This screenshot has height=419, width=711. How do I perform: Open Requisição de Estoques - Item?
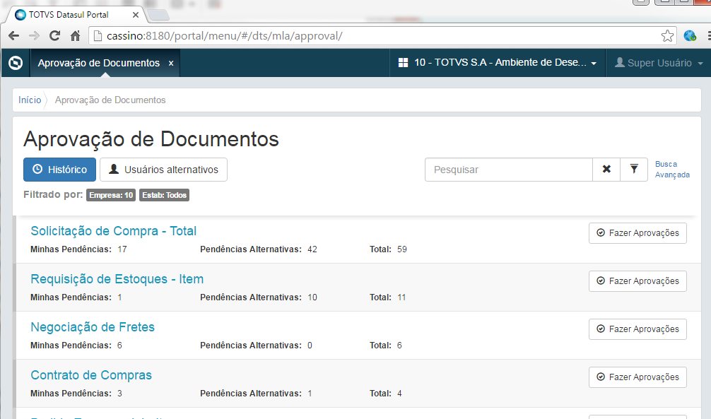117,279
